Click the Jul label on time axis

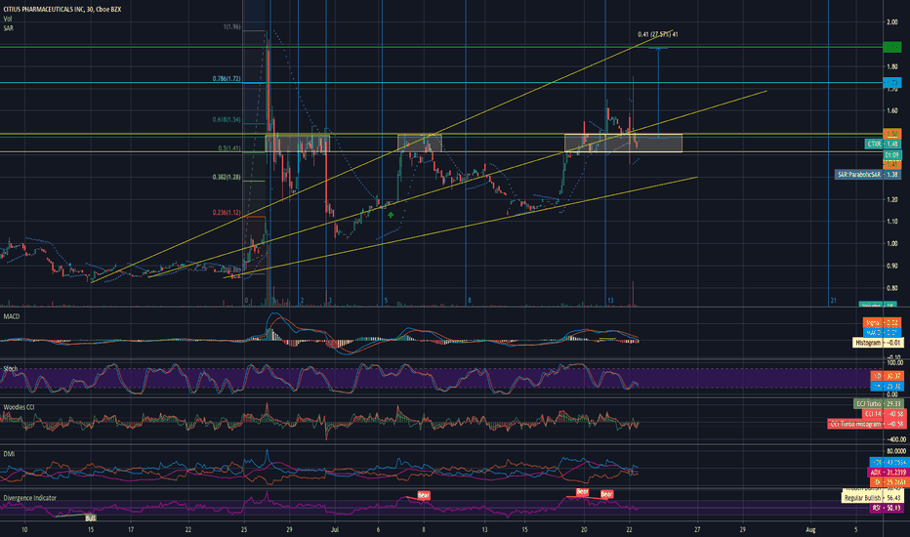coord(334,529)
